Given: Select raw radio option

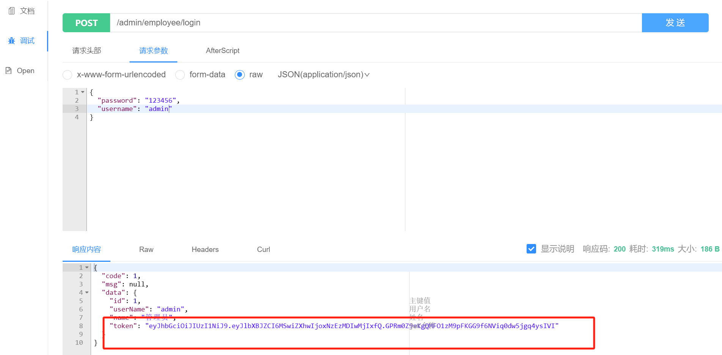Looking at the screenshot, I should tap(240, 75).
